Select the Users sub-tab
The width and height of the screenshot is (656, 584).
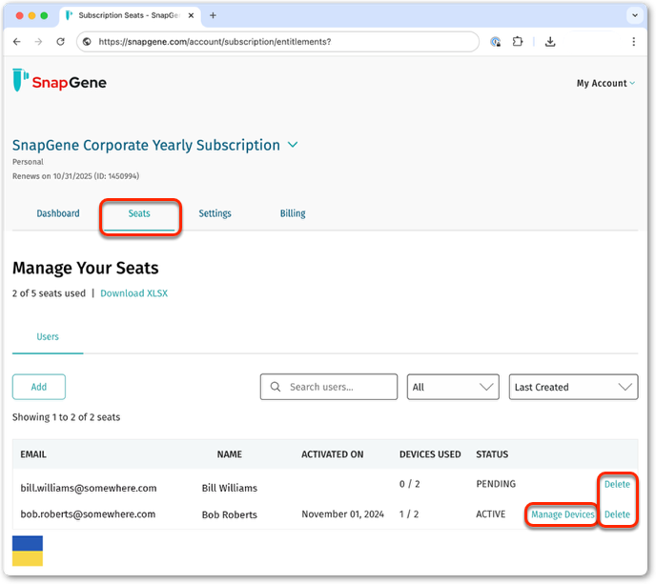[x=48, y=336]
